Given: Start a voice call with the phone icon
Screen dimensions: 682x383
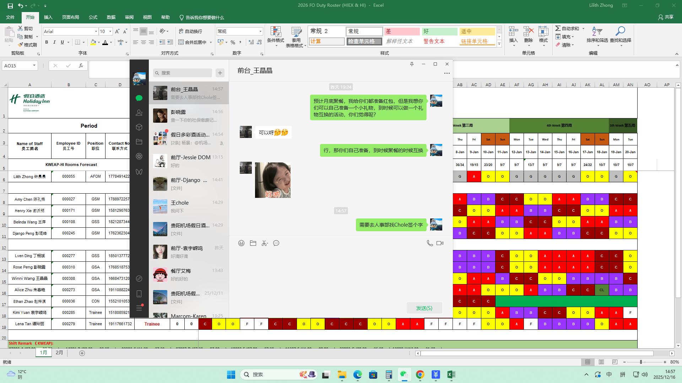Looking at the screenshot, I should [x=429, y=243].
